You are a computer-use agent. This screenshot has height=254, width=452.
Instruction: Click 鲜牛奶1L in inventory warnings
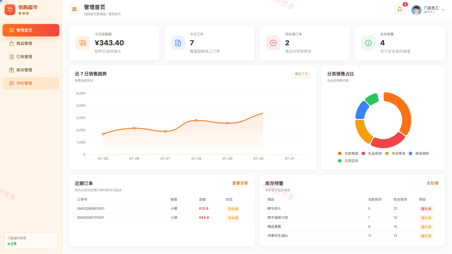click(x=274, y=209)
